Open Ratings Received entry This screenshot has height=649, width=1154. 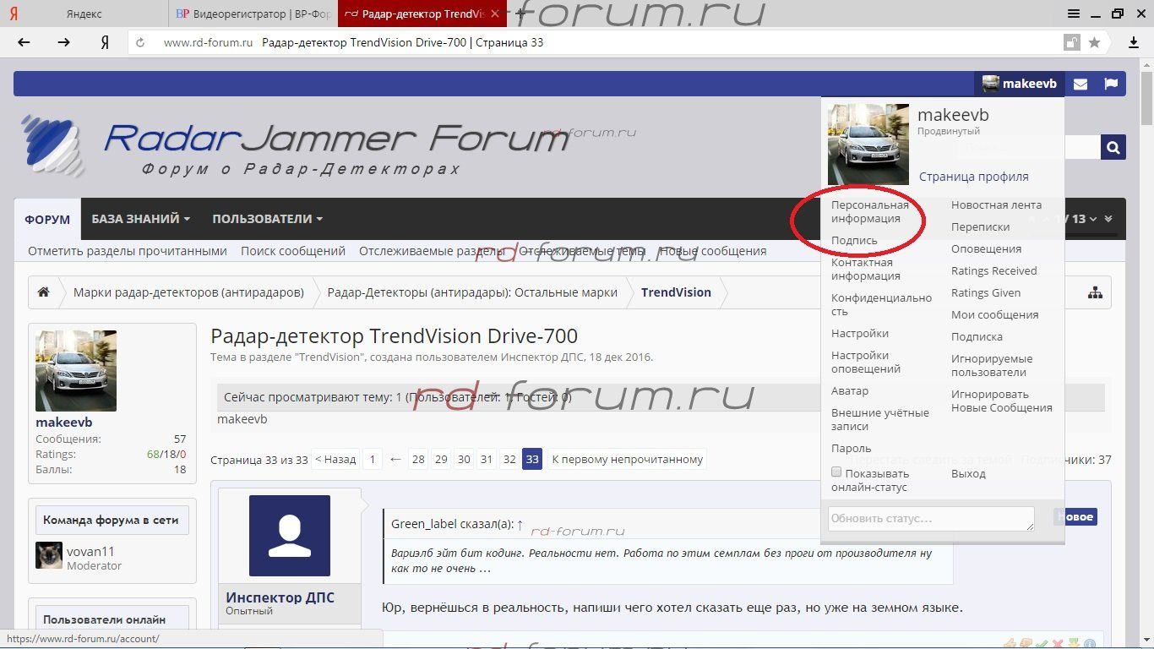point(993,270)
